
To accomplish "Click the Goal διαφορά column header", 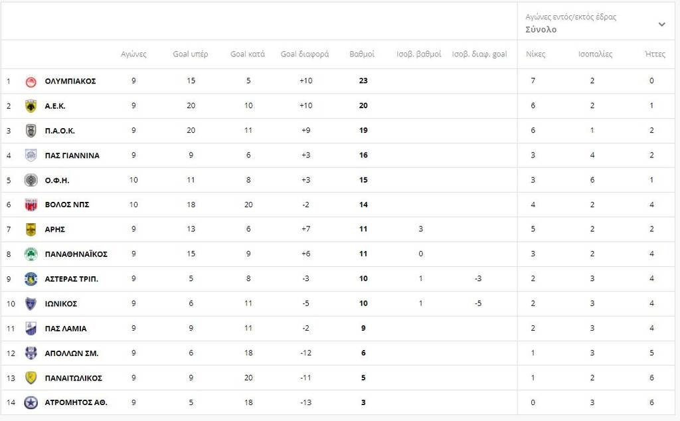I will pos(305,54).
